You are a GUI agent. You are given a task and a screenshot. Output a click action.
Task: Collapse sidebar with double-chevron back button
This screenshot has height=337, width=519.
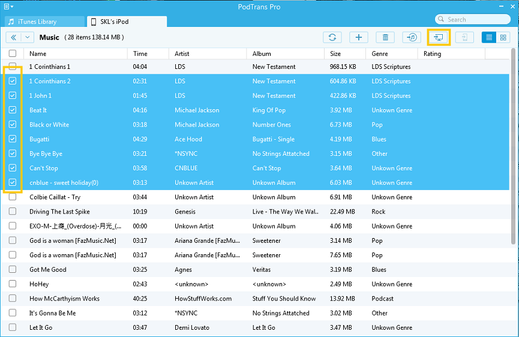(13, 37)
